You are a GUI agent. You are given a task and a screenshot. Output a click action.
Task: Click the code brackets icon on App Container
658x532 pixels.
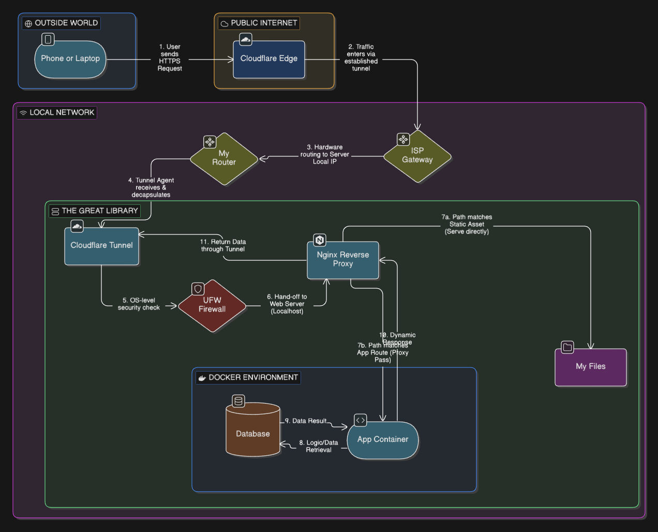tap(360, 420)
